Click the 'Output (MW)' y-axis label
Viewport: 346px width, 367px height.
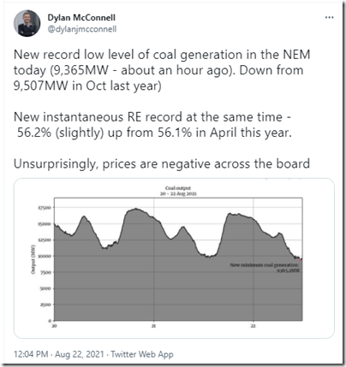[33, 259]
